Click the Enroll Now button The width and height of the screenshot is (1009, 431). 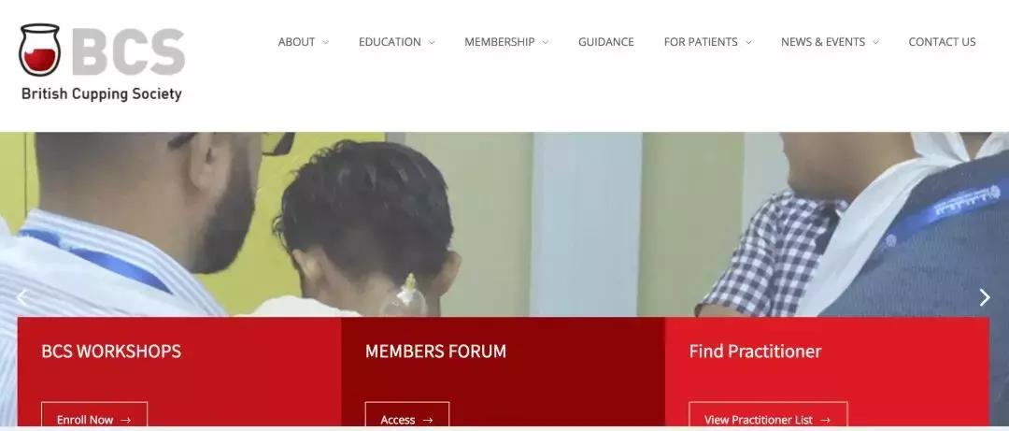click(x=94, y=416)
